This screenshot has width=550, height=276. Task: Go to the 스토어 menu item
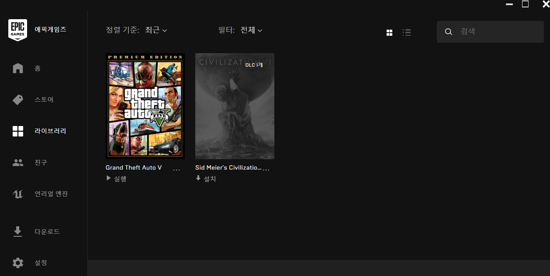[44, 100]
